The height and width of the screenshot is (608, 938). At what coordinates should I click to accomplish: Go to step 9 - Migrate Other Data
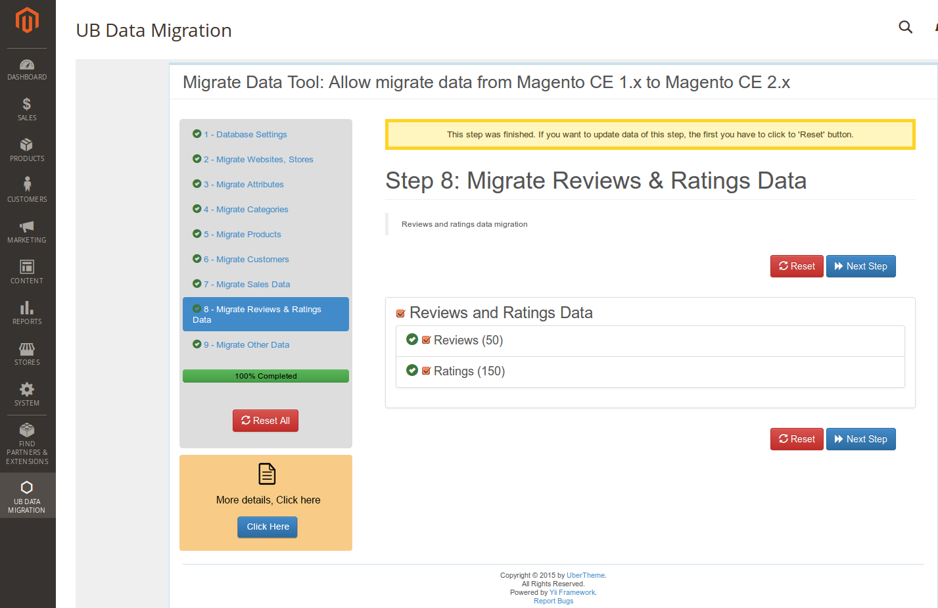click(x=246, y=344)
